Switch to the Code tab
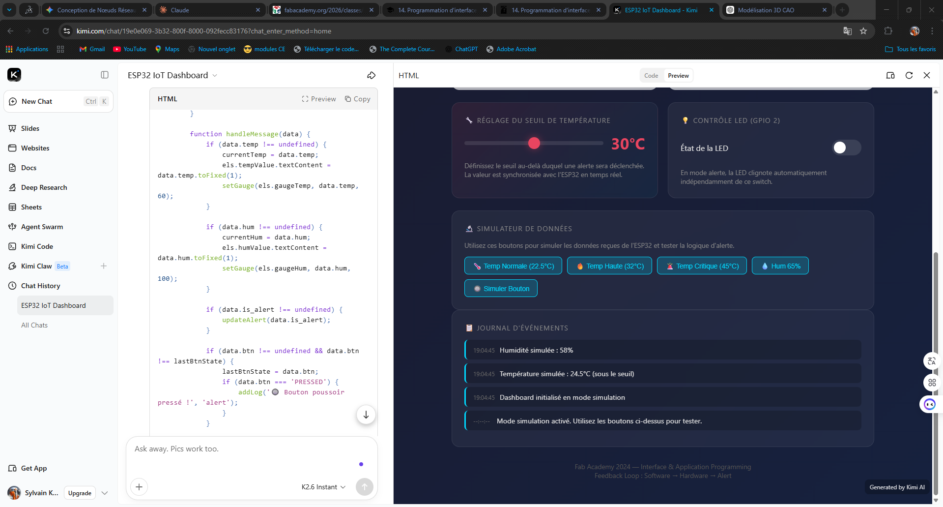The width and height of the screenshot is (943, 507). (651, 75)
